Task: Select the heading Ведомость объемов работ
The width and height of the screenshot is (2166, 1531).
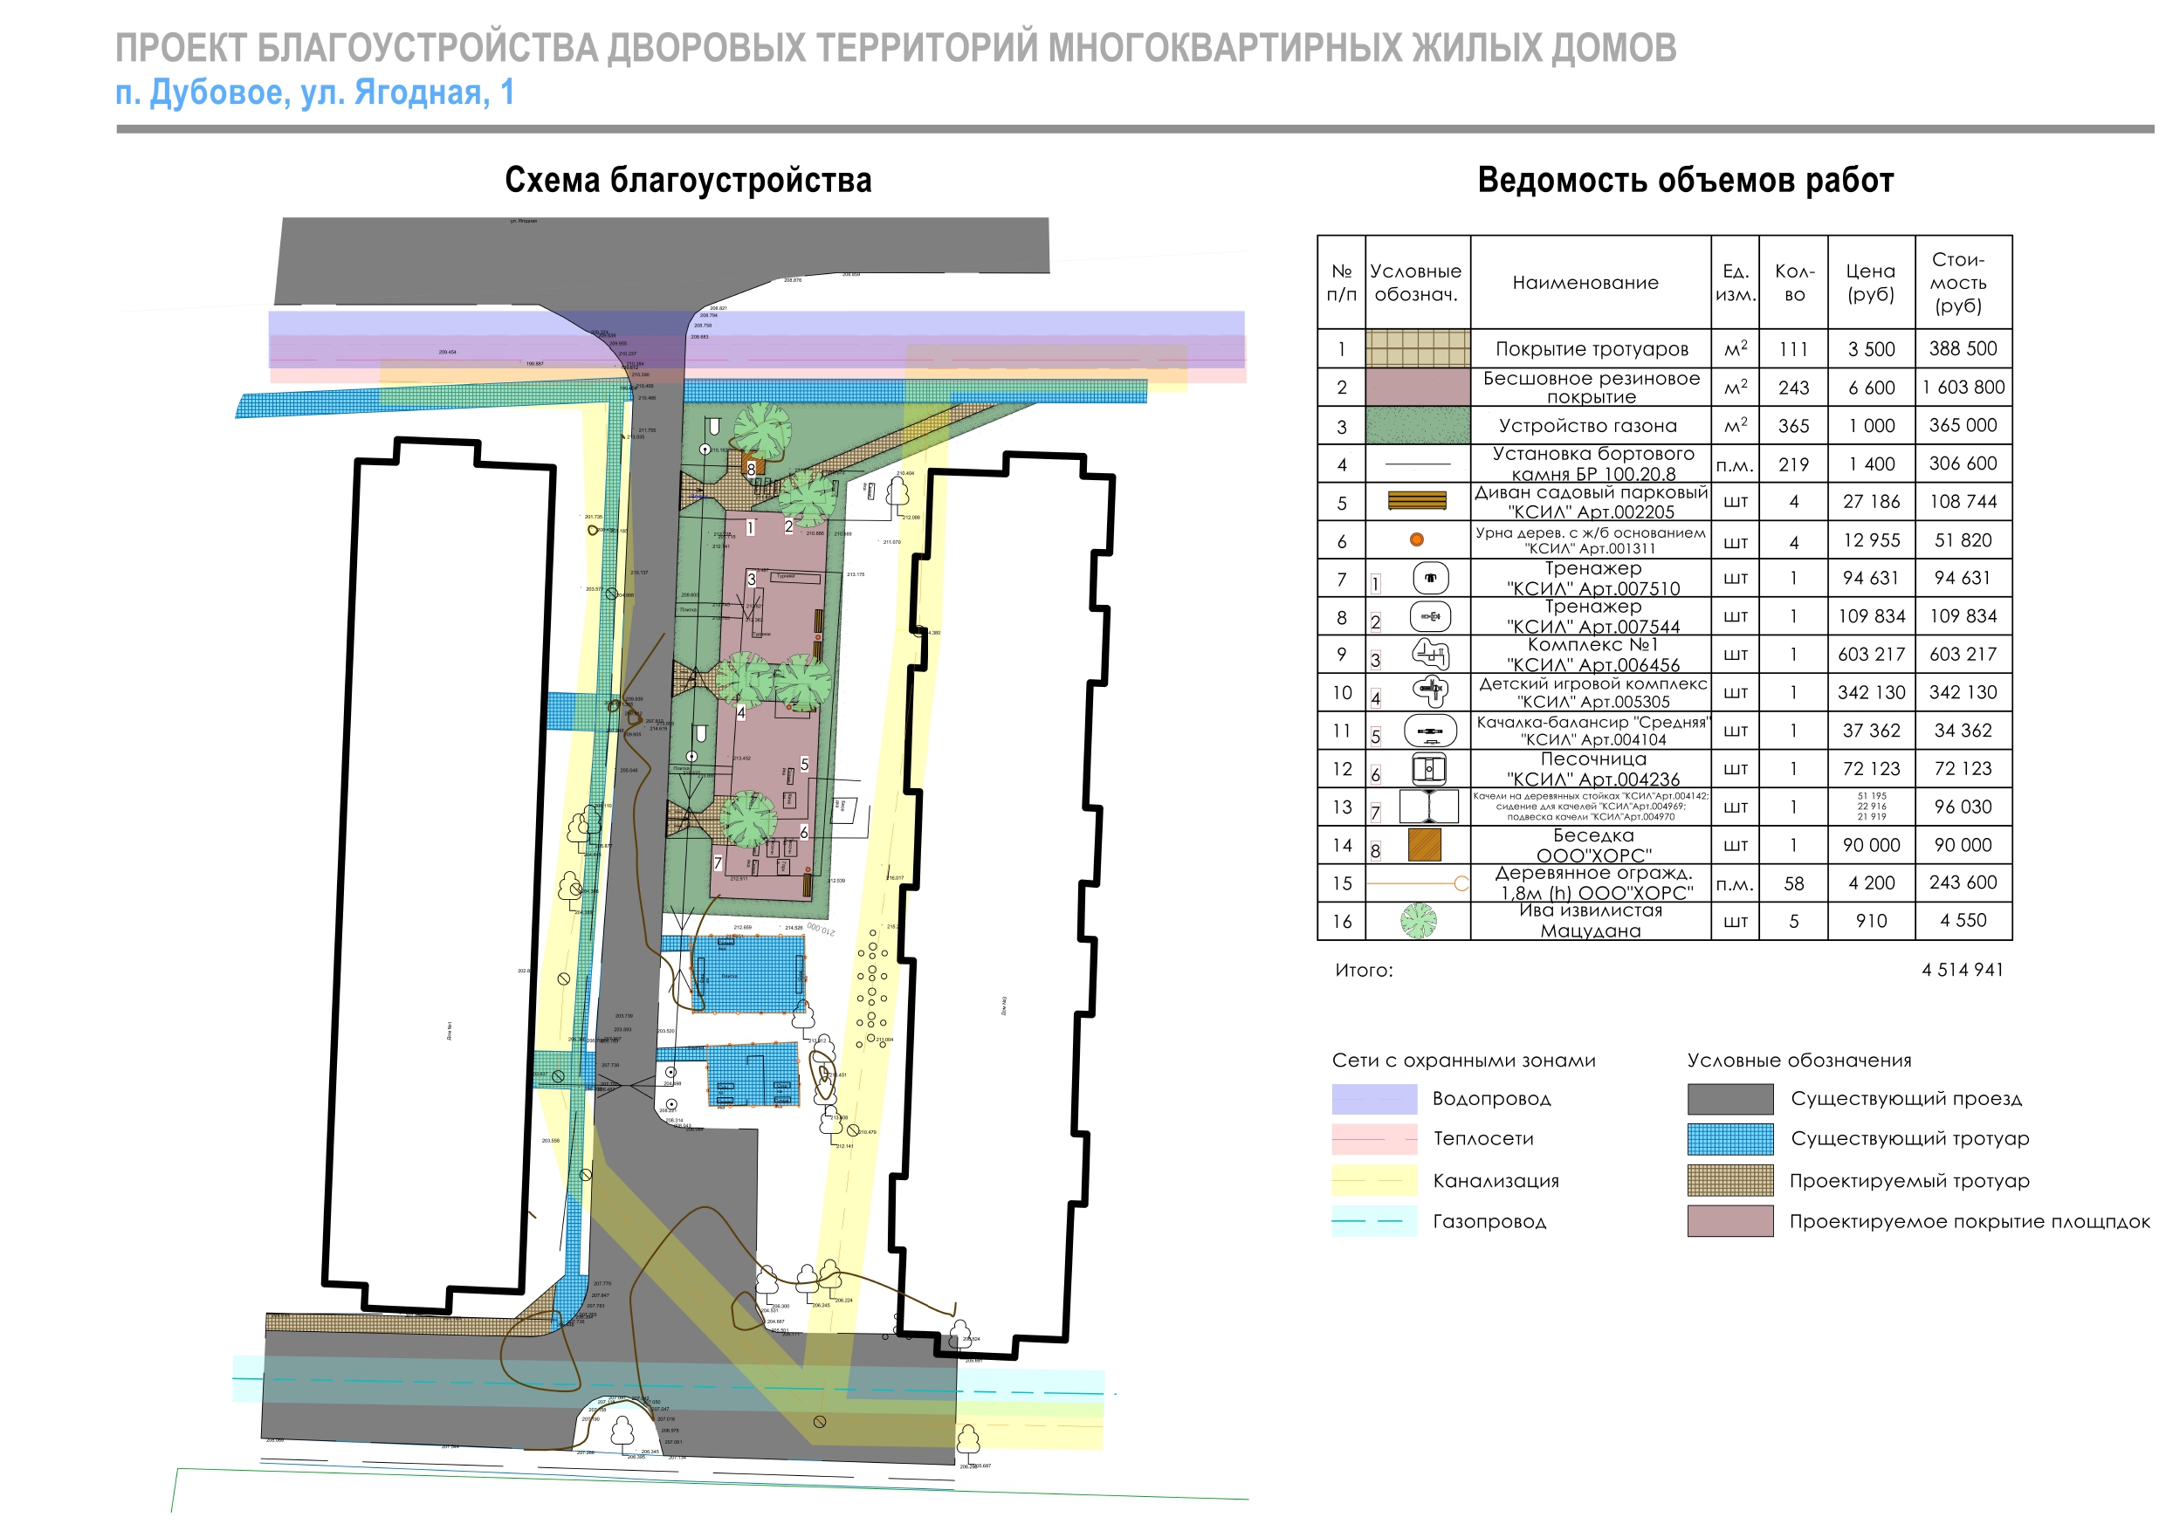Action: (x=1685, y=179)
